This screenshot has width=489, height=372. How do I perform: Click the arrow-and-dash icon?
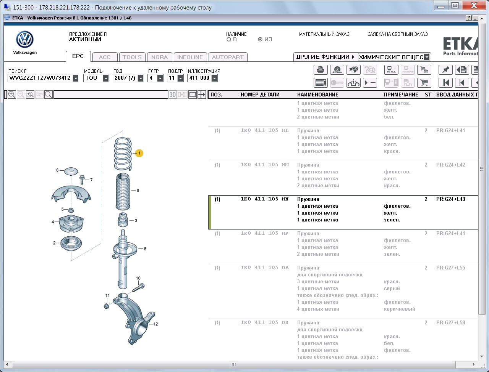coord(370,83)
